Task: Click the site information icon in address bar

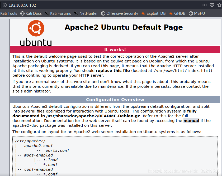Action: coord(5,5)
